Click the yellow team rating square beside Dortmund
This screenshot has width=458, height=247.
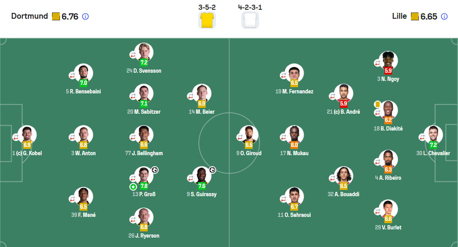tap(56, 16)
